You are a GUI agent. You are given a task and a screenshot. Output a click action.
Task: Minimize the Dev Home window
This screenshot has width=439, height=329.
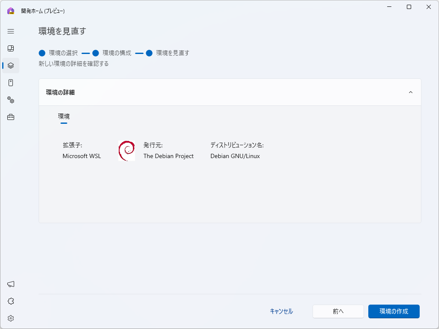[x=389, y=7]
